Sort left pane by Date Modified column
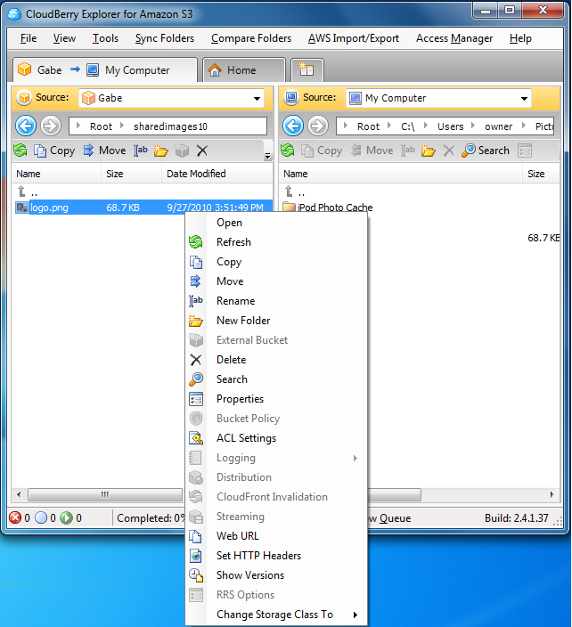The width and height of the screenshot is (572, 627). [x=217, y=174]
